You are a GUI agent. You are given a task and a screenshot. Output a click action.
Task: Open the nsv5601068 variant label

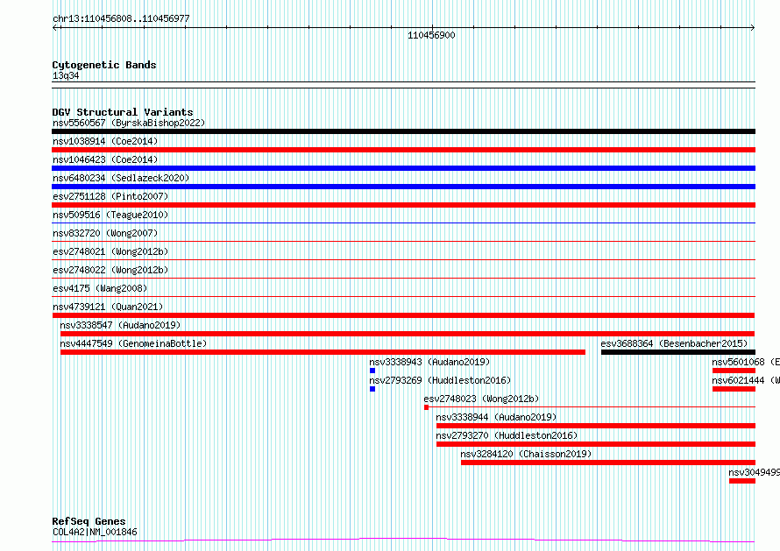point(746,362)
